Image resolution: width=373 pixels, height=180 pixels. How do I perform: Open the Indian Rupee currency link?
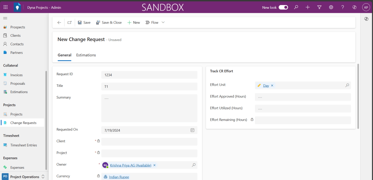119,177
